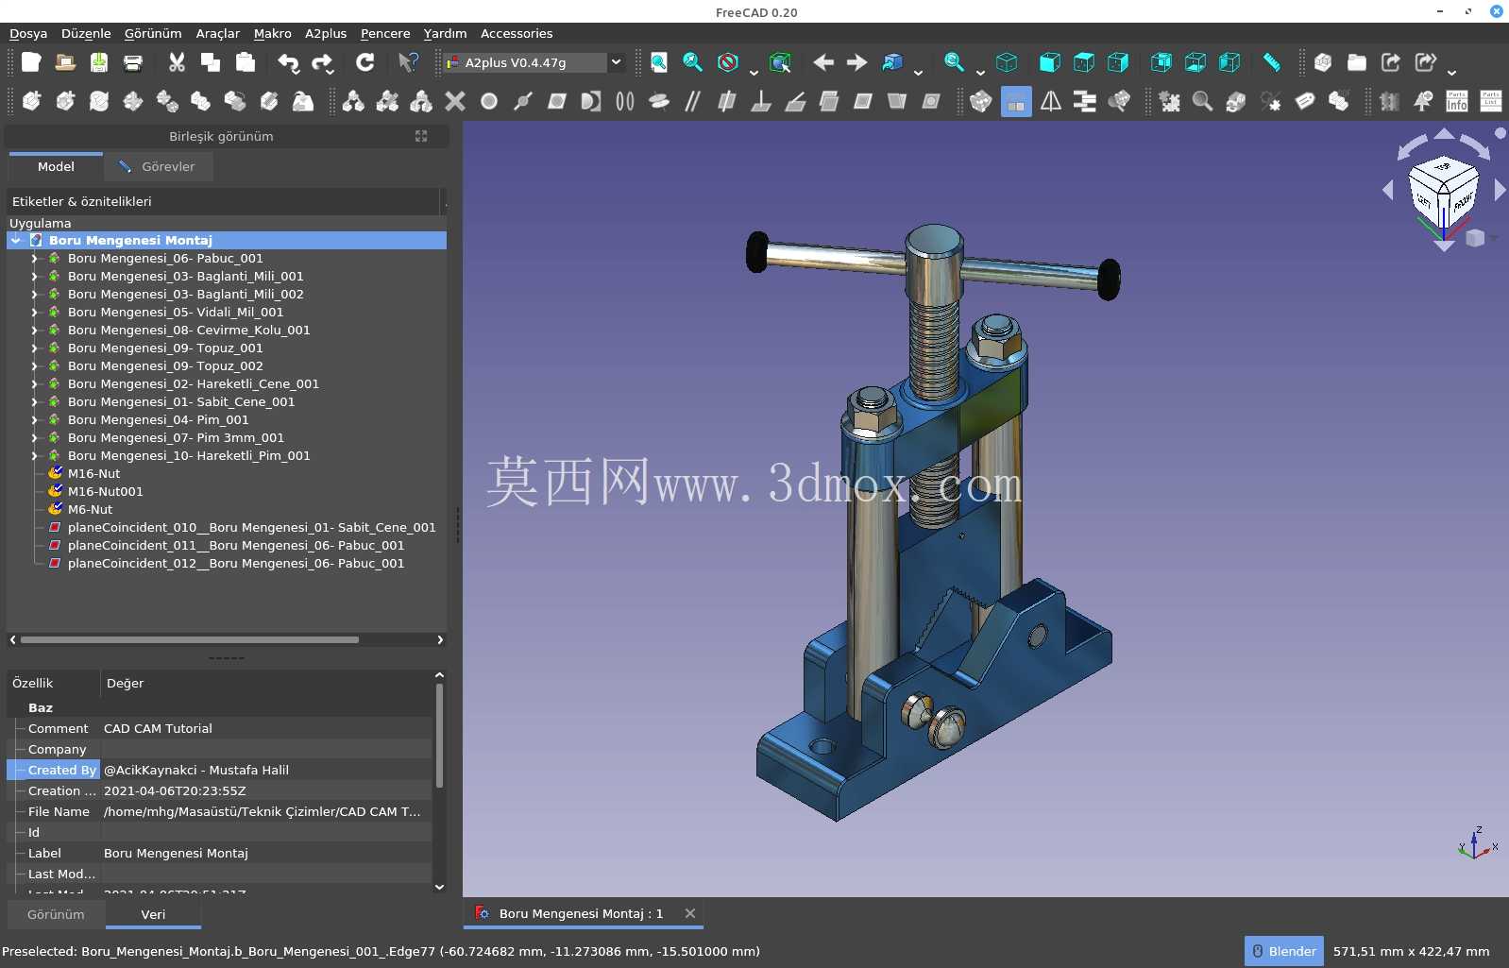Collapse the Boru Mengenesi Montaj document tree
The height and width of the screenshot is (968, 1509).
(16, 240)
